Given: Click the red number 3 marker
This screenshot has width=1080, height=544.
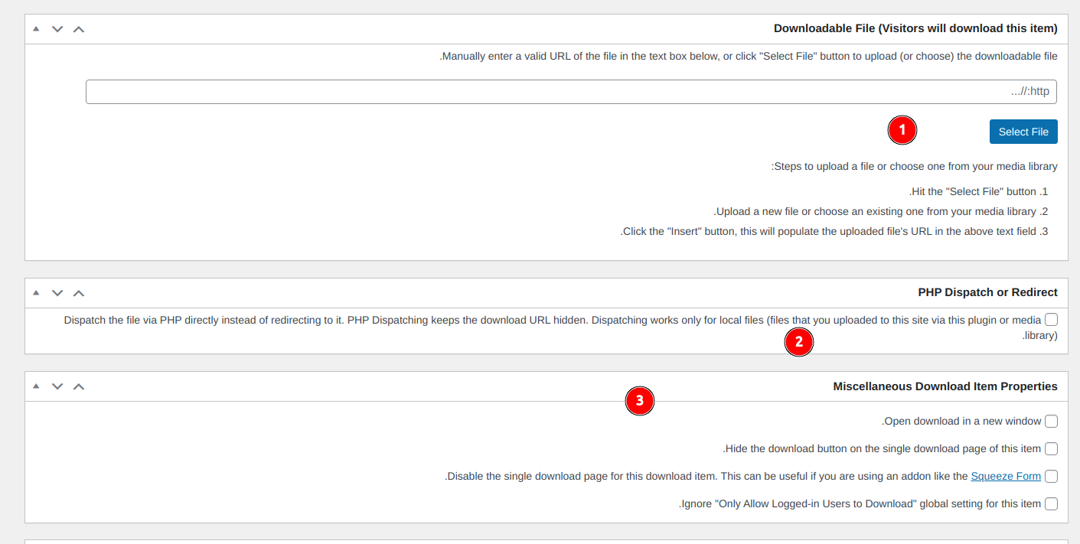Looking at the screenshot, I should click(x=639, y=400).
